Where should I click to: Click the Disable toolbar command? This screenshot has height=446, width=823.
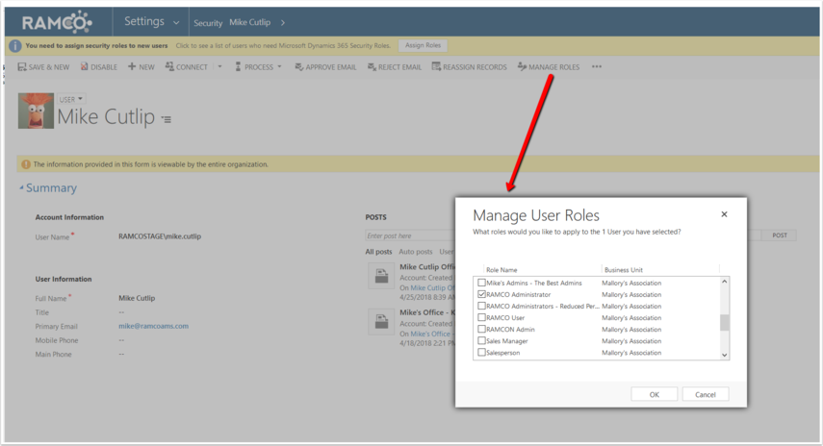coord(99,67)
